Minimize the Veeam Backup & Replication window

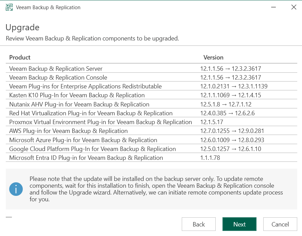coord(273,7)
